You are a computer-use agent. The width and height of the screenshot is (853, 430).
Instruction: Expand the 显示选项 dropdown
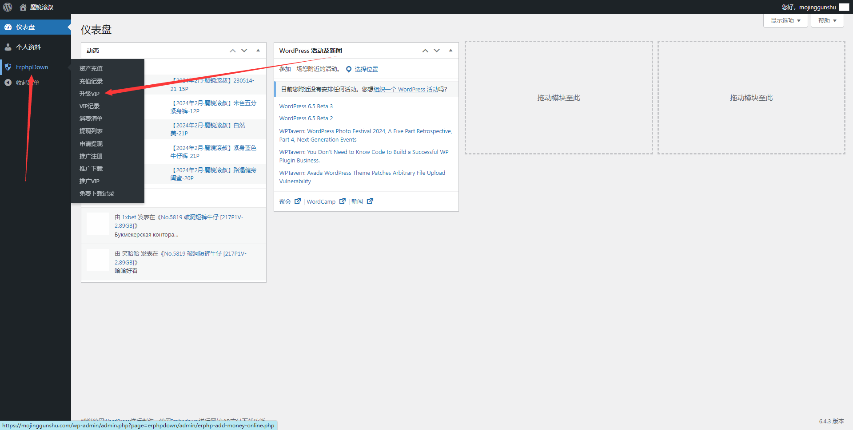coord(785,21)
